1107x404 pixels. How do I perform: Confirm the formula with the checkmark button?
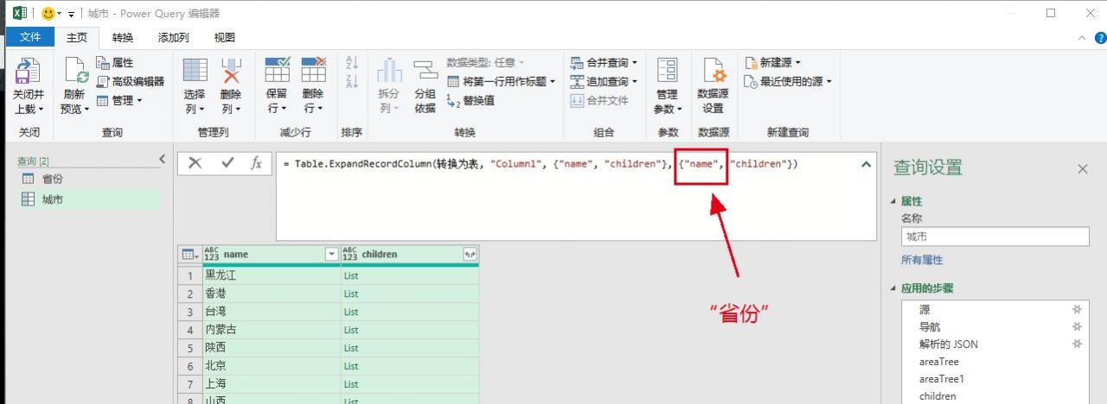[227, 163]
